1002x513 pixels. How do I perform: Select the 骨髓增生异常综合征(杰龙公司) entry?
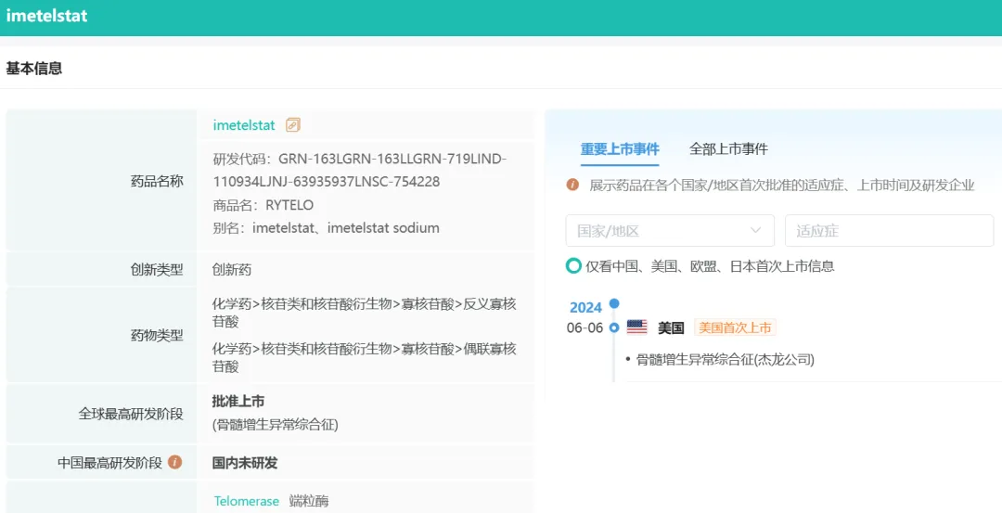tap(725, 359)
